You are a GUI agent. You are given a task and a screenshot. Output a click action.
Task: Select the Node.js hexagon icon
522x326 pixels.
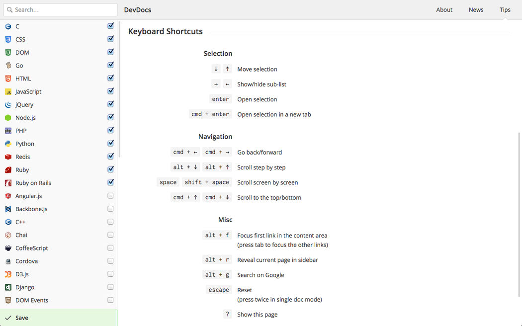(x=8, y=118)
